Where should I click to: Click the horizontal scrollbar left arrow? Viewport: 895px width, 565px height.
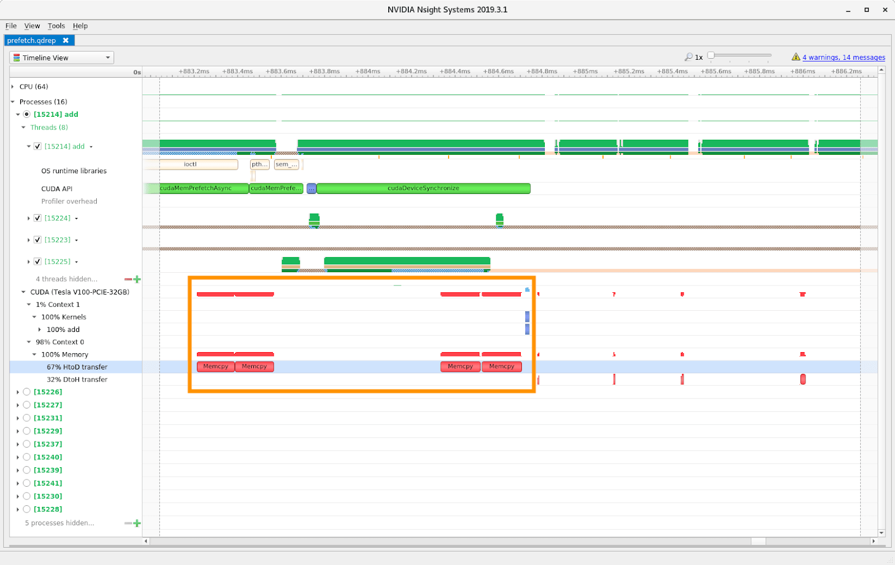click(146, 541)
